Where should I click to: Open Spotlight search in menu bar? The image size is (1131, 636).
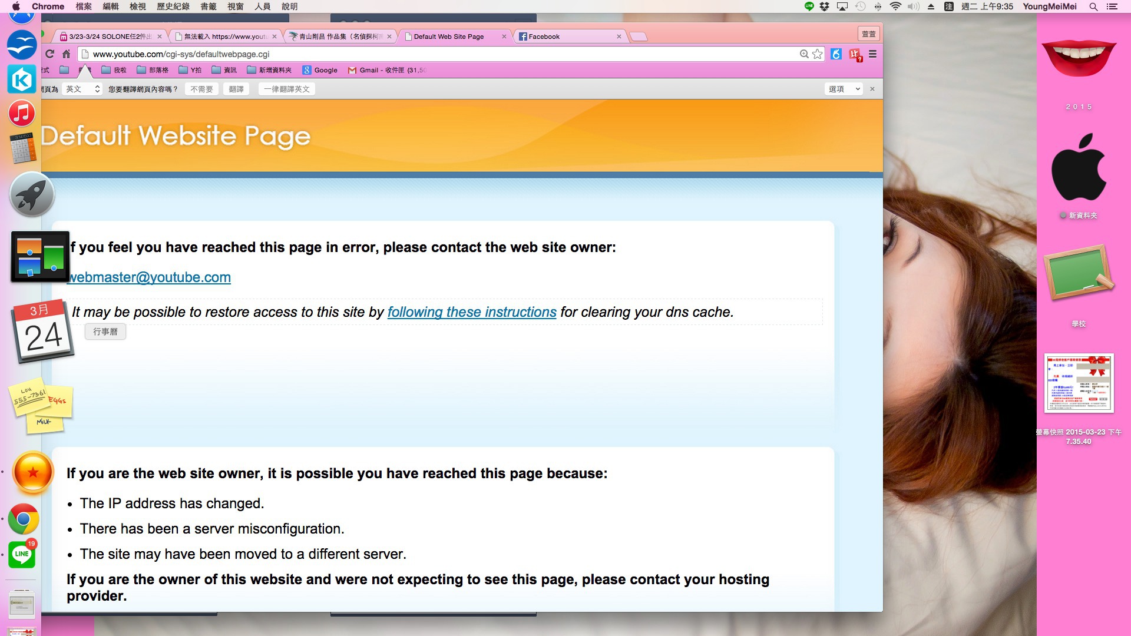click(1093, 6)
